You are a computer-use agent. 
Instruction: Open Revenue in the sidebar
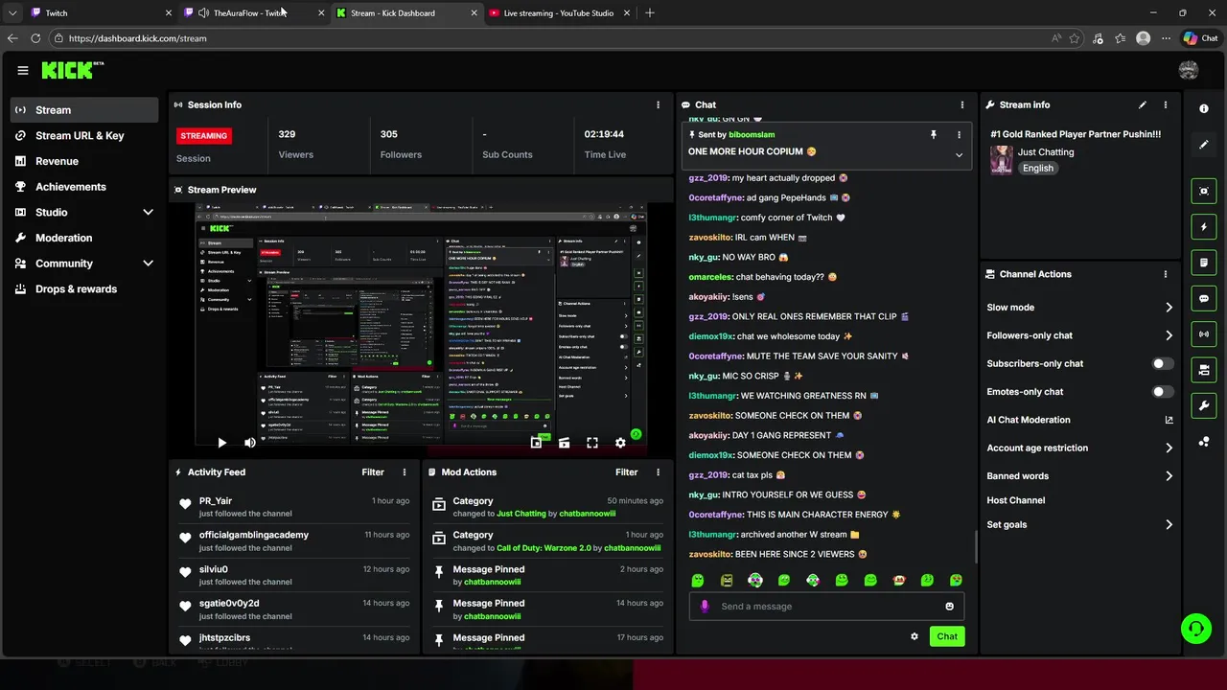coord(84,161)
